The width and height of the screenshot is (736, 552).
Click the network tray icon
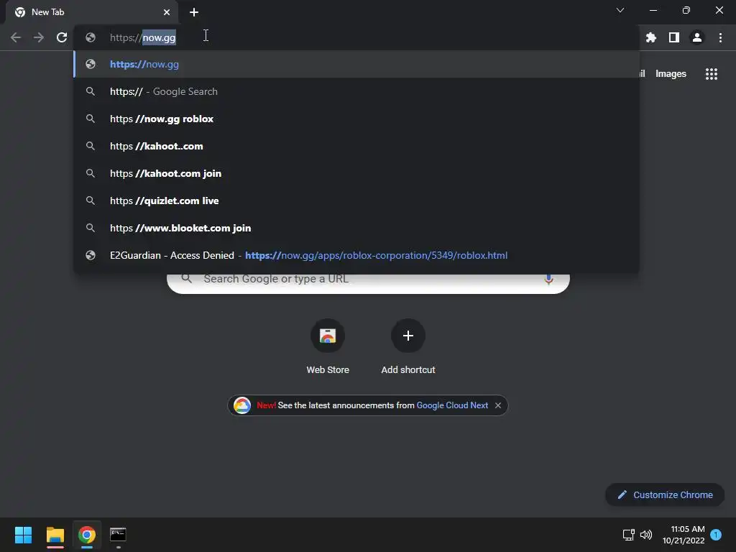click(628, 535)
